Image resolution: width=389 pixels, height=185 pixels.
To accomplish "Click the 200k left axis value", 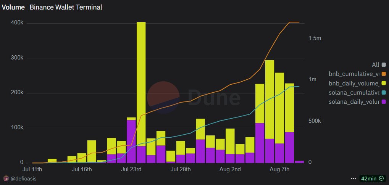I will [x=16, y=93].
